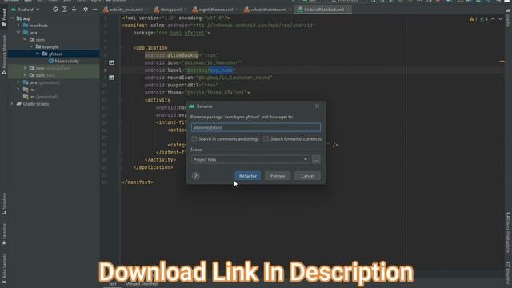Click the help question mark in Rename dialog
Viewport: 512px width, 288px height.
[x=195, y=176]
